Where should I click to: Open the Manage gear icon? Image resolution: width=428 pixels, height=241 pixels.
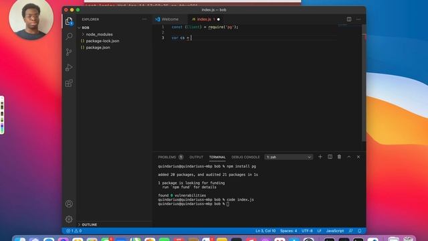pyautogui.click(x=69, y=219)
